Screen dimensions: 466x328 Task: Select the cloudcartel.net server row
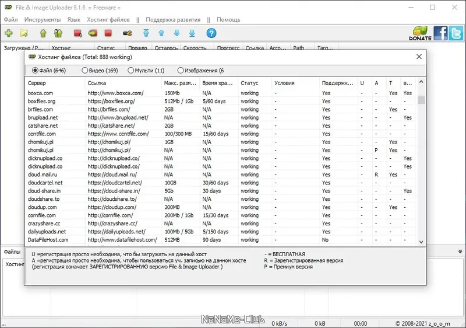(220, 183)
